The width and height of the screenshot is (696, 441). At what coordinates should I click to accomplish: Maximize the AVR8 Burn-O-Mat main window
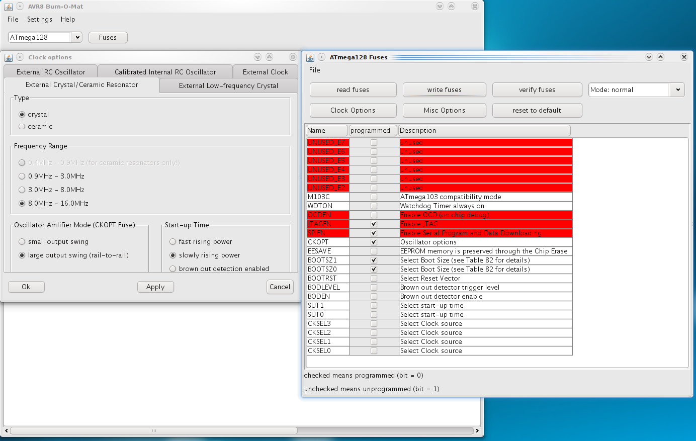[451, 7]
